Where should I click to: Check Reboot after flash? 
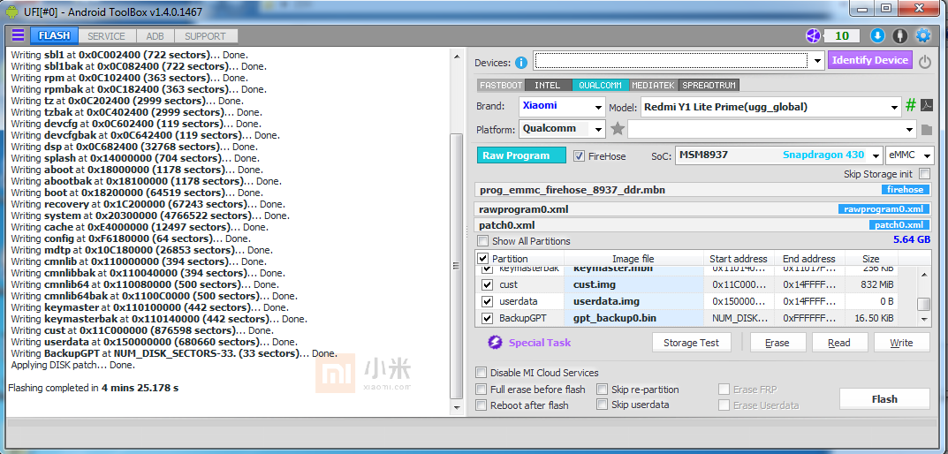[x=481, y=405]
